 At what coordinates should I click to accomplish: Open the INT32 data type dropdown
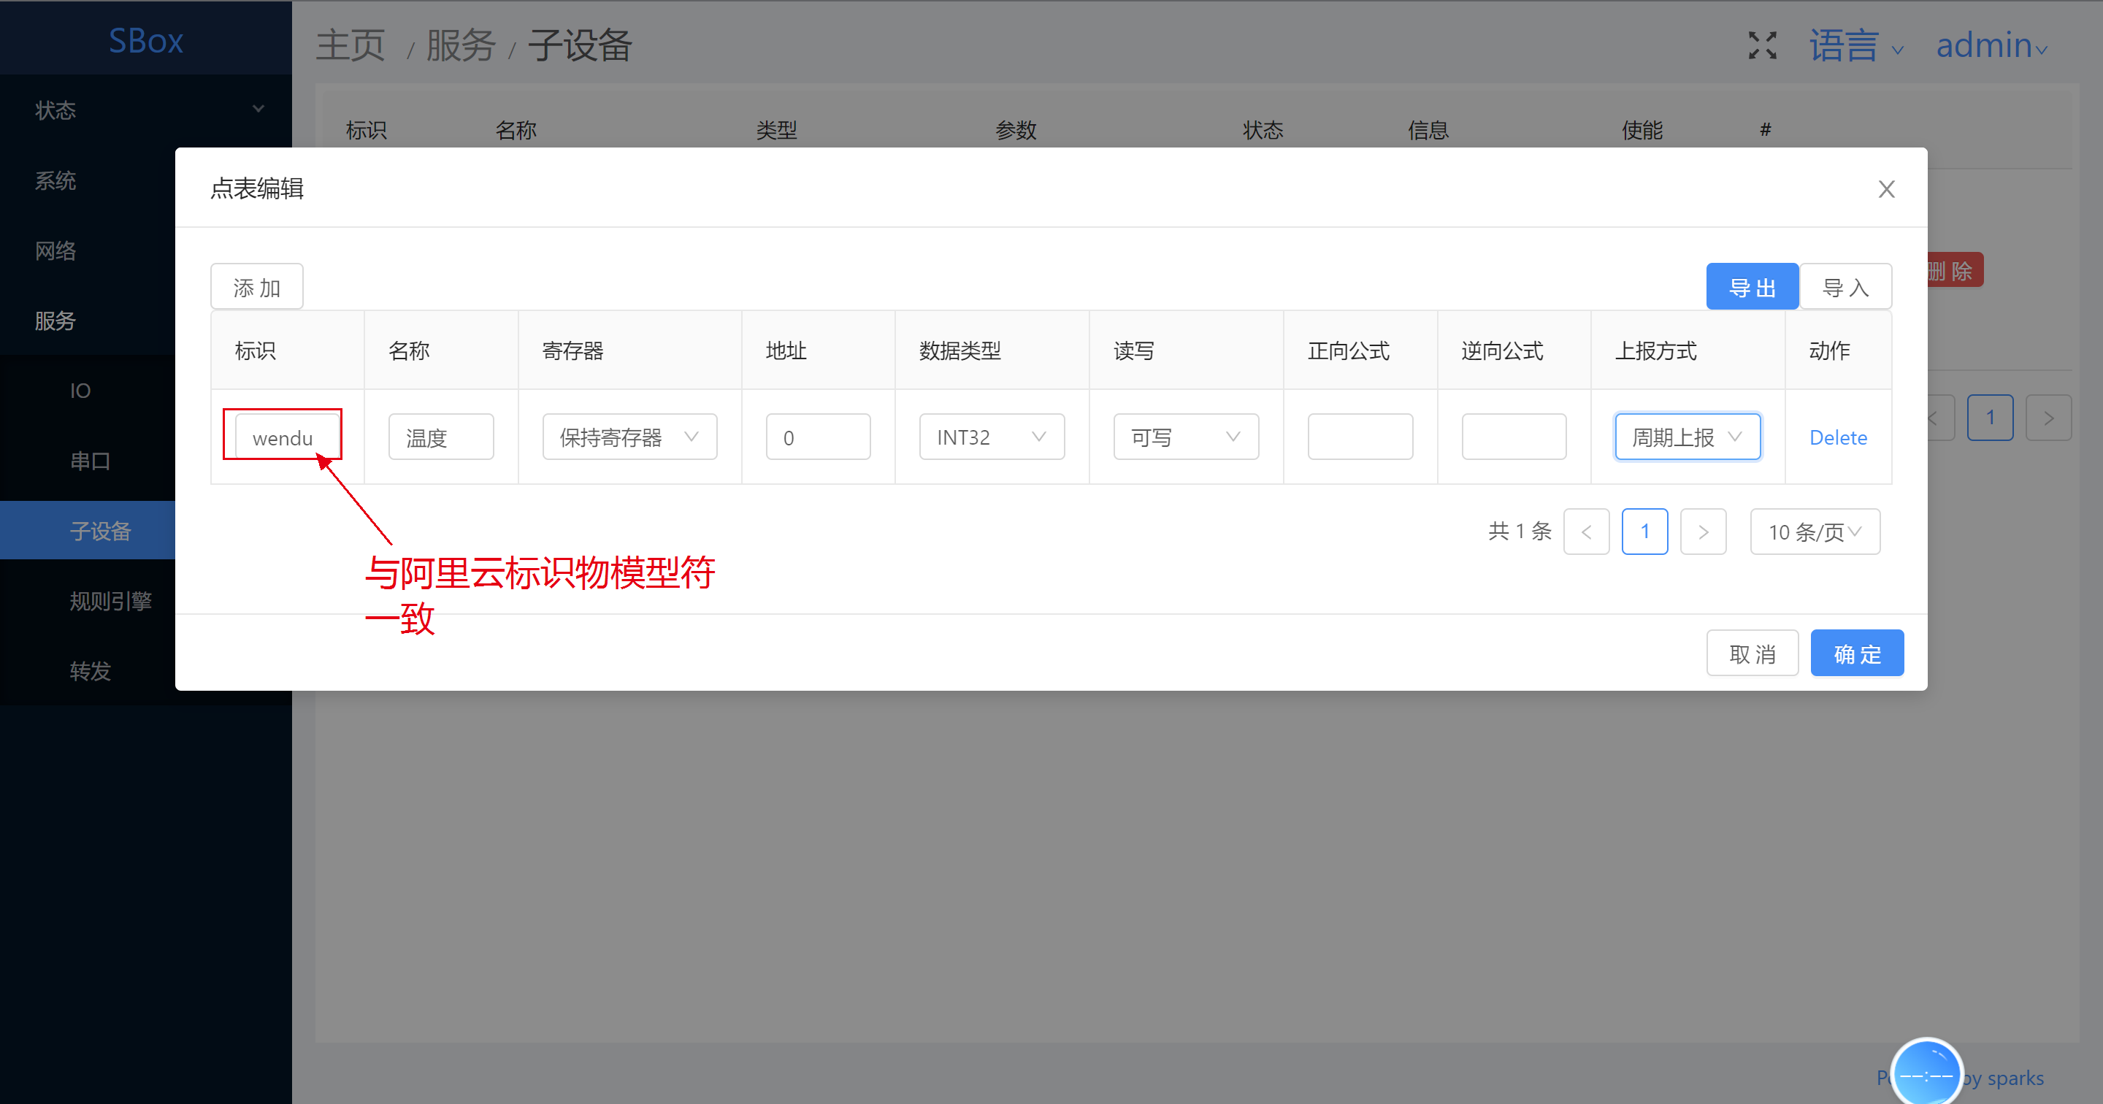[x=991, y=437]
